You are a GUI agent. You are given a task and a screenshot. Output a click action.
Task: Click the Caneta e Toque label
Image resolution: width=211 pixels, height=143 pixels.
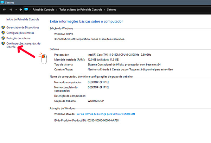(x=64, y=69)
